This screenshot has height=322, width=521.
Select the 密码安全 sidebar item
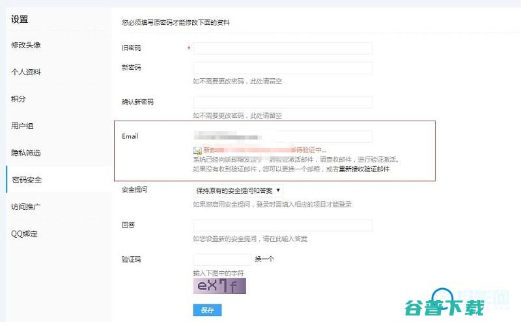click(x=27, y=180)
